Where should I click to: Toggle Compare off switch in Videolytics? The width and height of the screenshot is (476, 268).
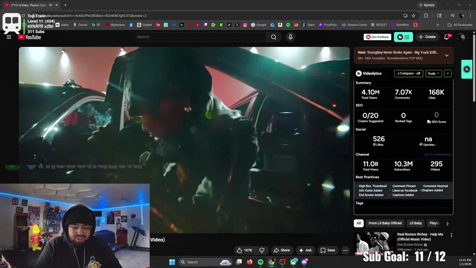tap(408, 73)
